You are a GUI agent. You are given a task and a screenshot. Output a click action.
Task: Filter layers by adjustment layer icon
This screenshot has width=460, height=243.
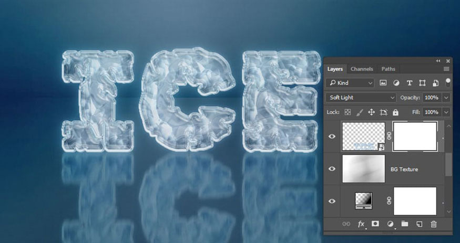396,83
